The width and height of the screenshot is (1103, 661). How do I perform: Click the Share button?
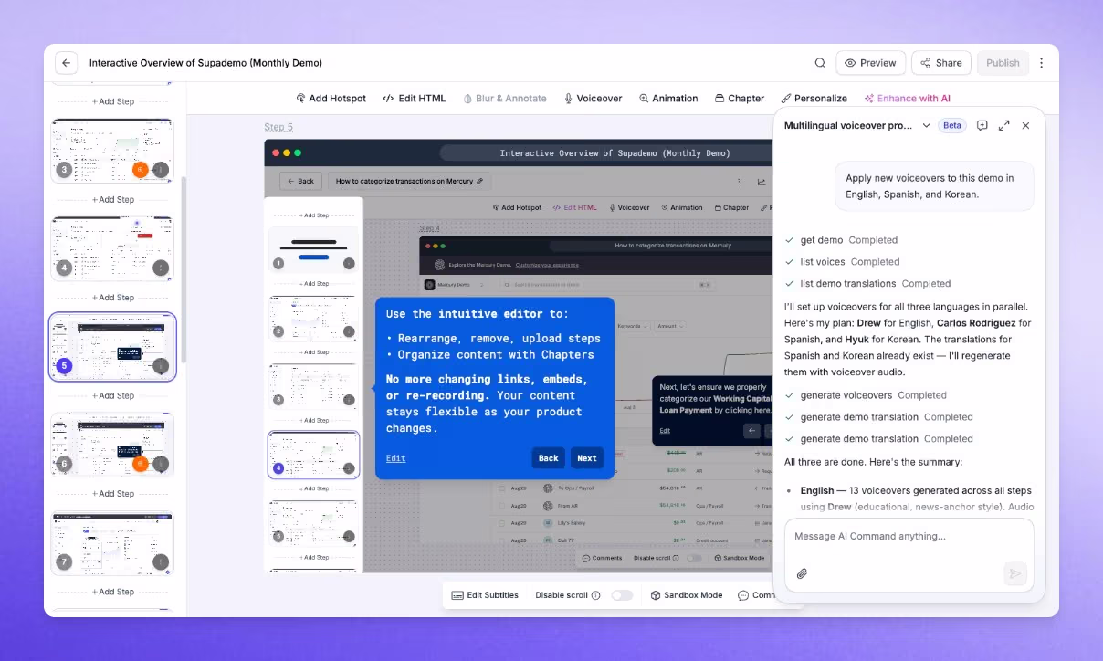[x=940, y=63]
